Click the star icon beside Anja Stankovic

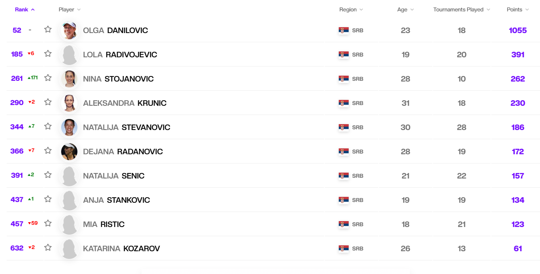(48, 199)
